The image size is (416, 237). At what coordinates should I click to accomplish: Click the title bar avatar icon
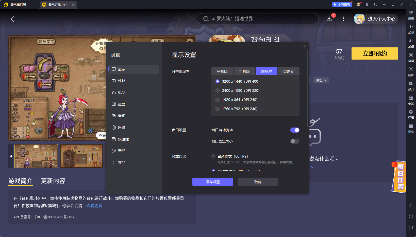coord(358,4)
